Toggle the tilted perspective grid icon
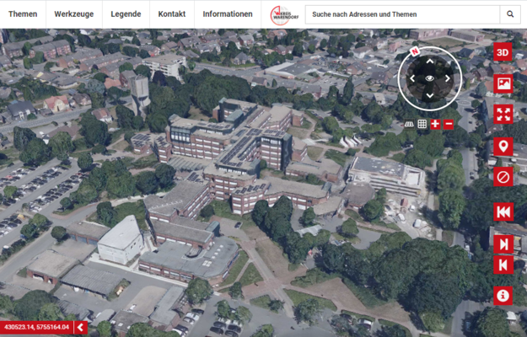Screen dimensions: 527x337 pyautogui.click(x=410, y=124)
